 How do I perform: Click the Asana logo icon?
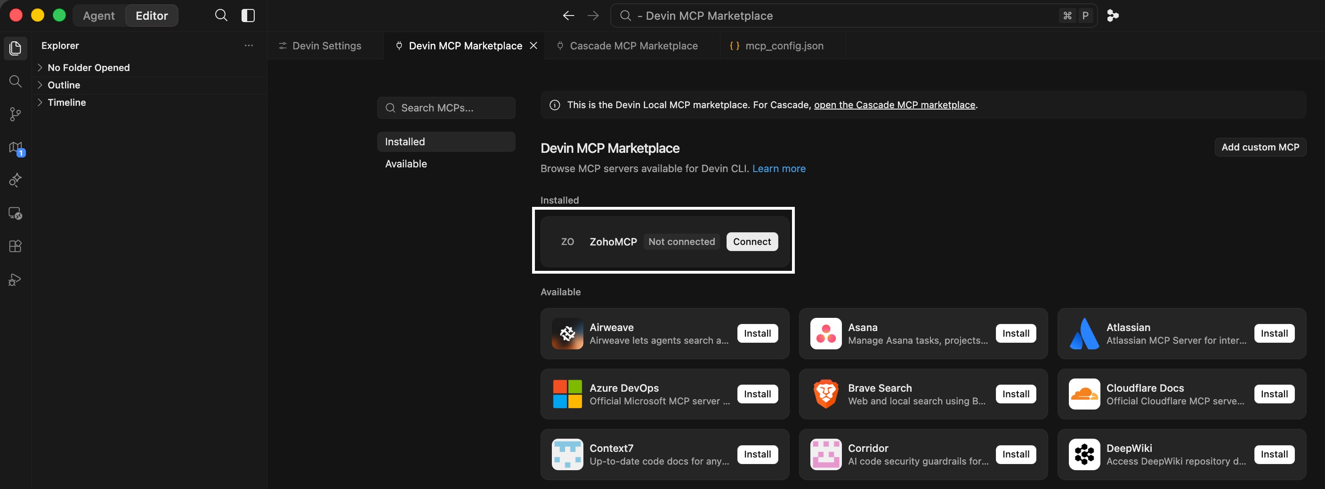pyautogui.click(x=825, y=333)
